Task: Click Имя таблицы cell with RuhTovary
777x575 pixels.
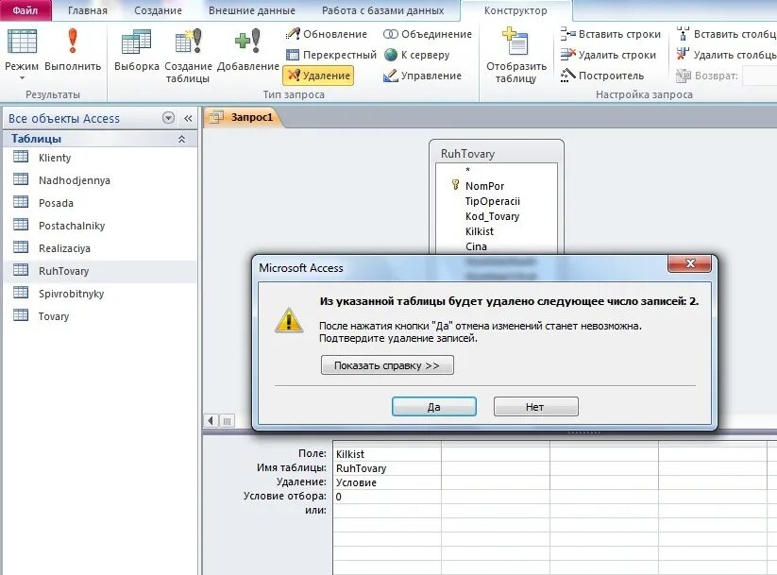Action: click(387, 468)
